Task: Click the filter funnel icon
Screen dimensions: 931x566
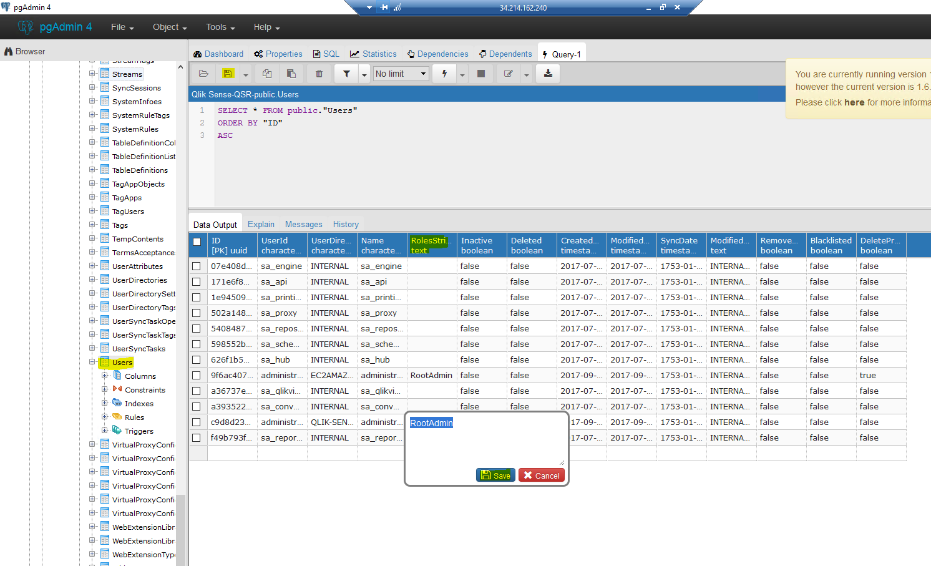Action: click(x=346, y=74)
